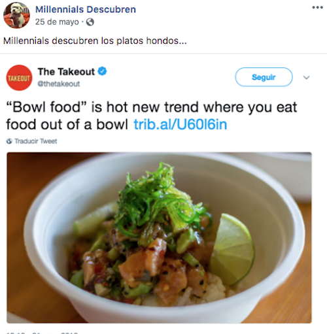The image size is (327, 334).
Task: Click the lime wedge in the photo
Action: coord(232,248)
